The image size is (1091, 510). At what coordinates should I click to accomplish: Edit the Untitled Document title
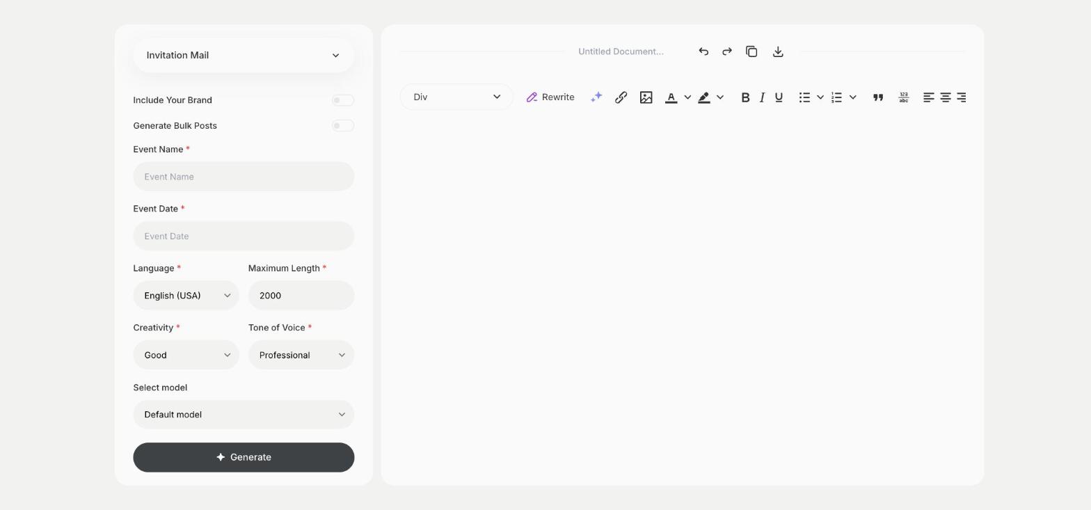pyautogui.click(x=621, y=51)
